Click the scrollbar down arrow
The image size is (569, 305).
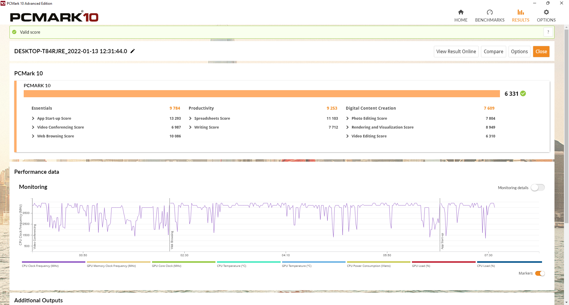tap(566, 302)
